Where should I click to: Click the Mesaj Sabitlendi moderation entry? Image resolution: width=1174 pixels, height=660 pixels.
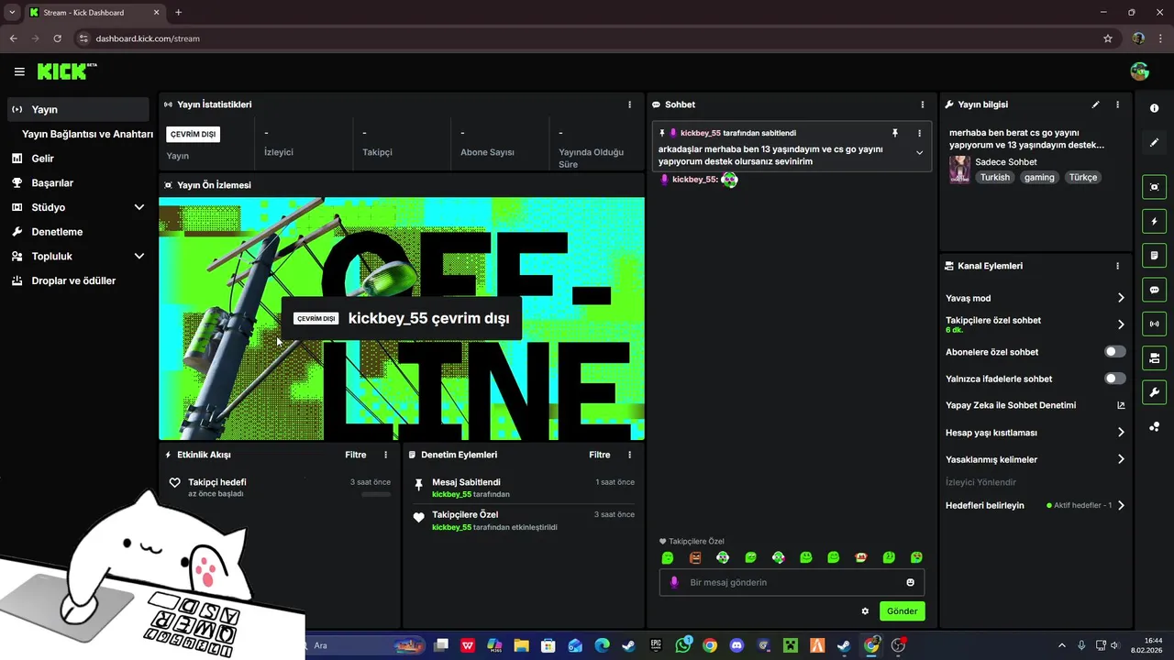tap(524, 488)
